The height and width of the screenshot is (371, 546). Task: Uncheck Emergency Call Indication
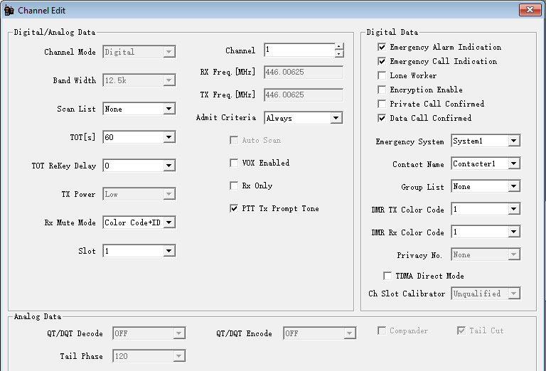click(382, 62)
